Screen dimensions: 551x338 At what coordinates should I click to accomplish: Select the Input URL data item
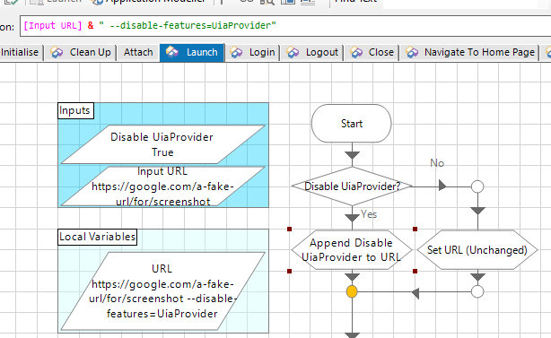(162, 186)
